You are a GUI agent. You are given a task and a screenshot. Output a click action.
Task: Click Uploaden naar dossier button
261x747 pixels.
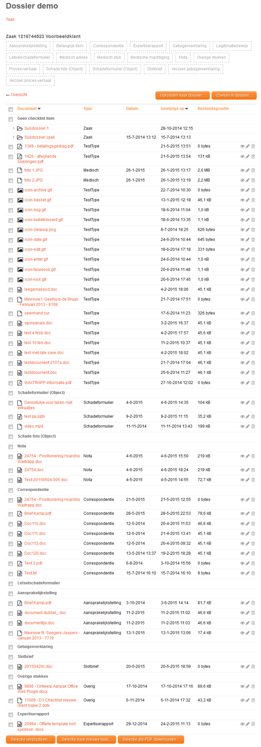point(183,95)
